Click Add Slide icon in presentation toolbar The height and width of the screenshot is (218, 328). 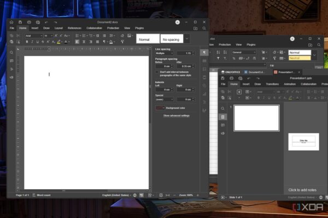point(239,92)
